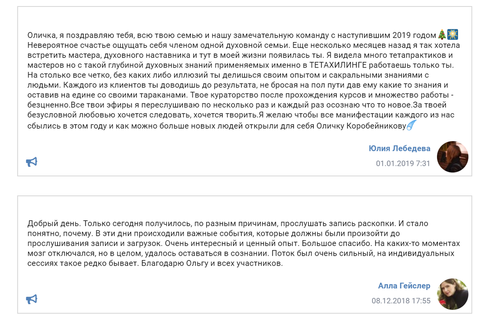Screen dimensions: 486x324
Task: Click the megaphone icon in Юлия Лебедева's review
Action: click(x=32, y=162)
